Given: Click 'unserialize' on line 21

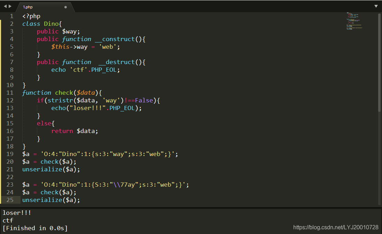Looking at the screenshot, I should [42, 169].
